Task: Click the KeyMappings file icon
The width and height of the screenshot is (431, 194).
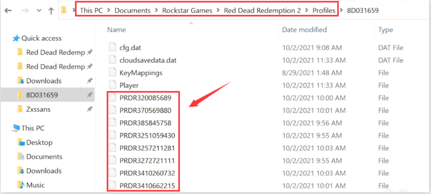Action: click(x=112, y=72)
